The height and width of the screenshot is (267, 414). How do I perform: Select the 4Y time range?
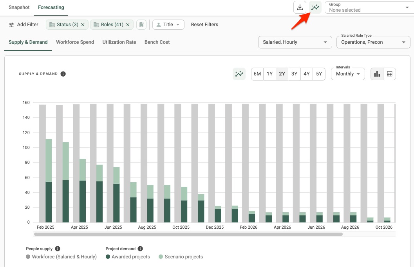pos(307,74)
